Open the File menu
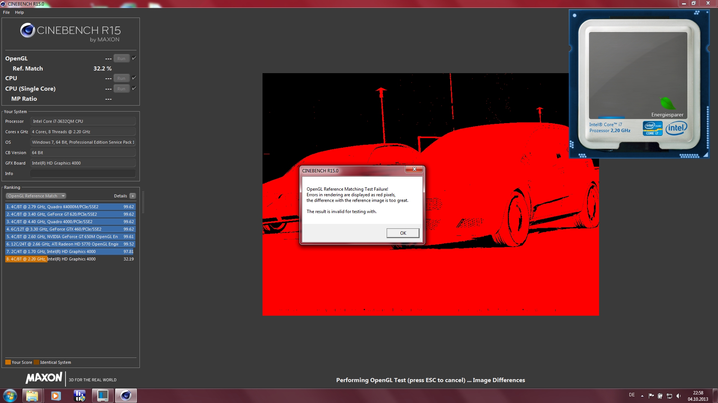 coord(6,12)
